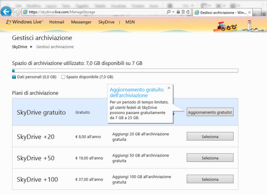This screenshot has height=194, width=267.
Task: Click the Aggiornamento gratuito dell'archiviazione heading
Action: (137, 93)
